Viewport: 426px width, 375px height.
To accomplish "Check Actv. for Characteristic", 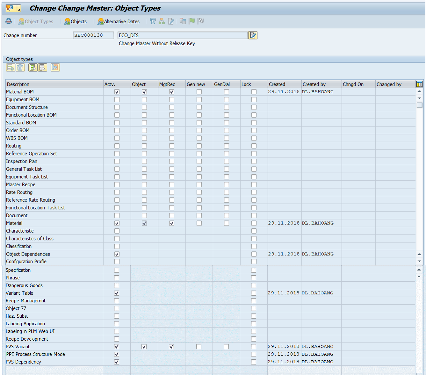I will [117, 231].
